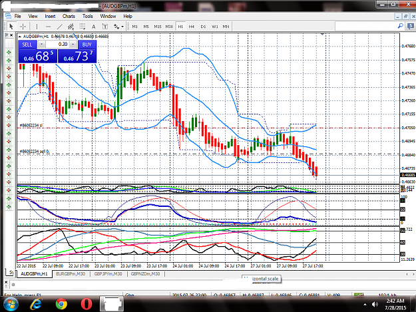Collapse one-click panel via triangle near AUDGBPm,H1
The image size is (416, 312).
20,37
